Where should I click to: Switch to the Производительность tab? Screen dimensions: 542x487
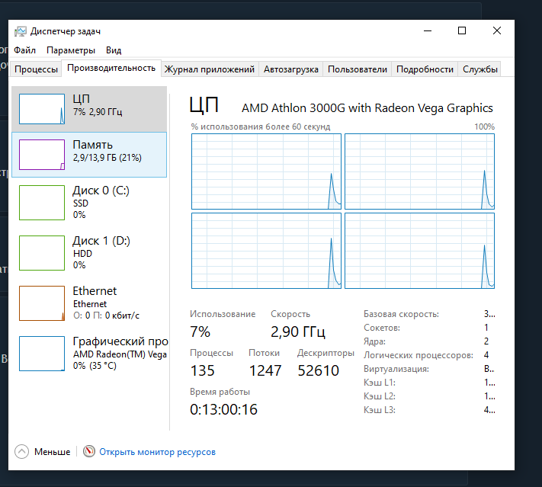pyautogui.click(x=111, y=68)
